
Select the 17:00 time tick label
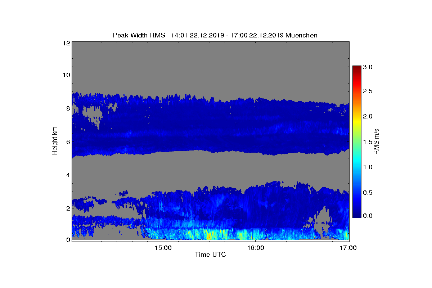click(348, 248)
